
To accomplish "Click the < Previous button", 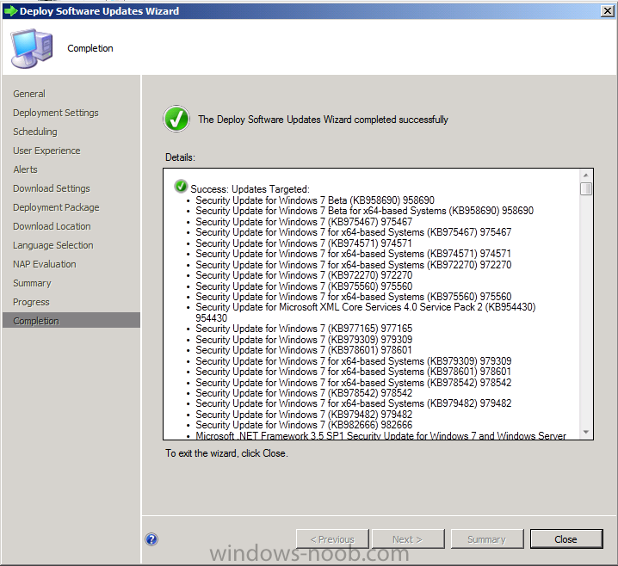I will coord(332,538).
